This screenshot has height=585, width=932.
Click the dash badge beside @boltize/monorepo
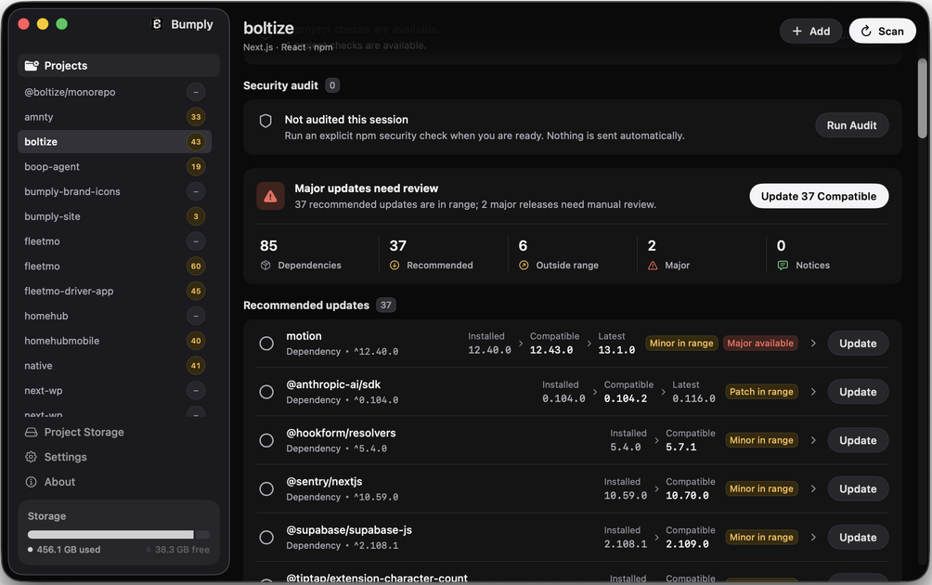click(196, 92)
